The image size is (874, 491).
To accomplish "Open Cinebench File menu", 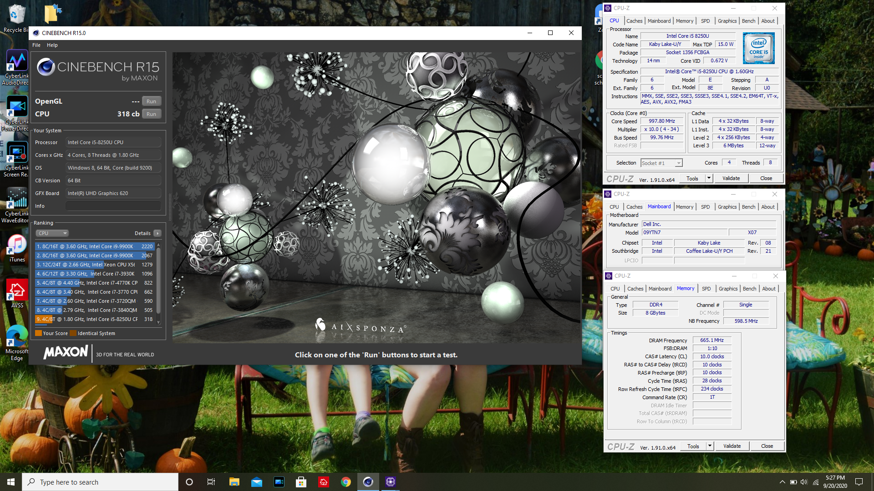I will coord(36,45).
